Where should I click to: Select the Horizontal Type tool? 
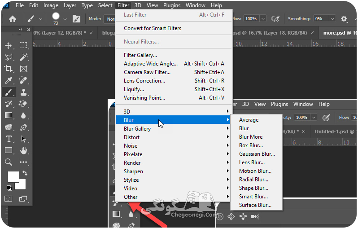[x=9, y=139]
